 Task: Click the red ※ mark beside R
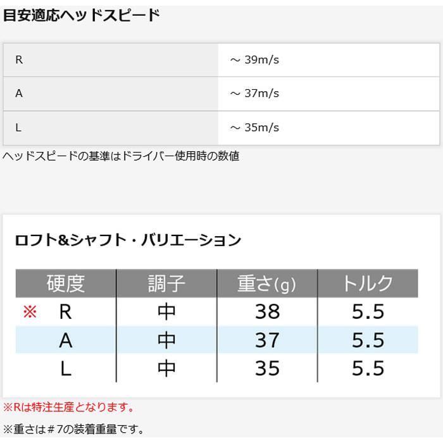point(30,312)
